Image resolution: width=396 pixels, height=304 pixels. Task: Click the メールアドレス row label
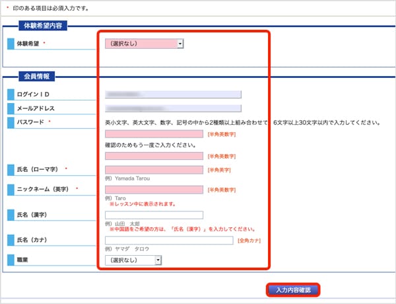[x=36, y=108]
